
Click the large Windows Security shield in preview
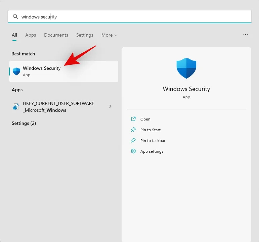(x=186, y=68)
